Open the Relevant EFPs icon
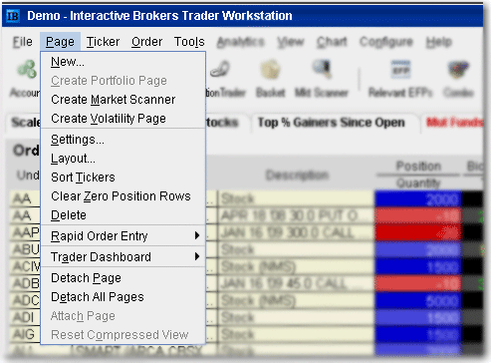The image size is (491, 363). [400, 69]
